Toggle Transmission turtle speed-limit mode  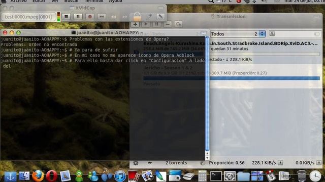pyautogui.click(x=150, y=163)
